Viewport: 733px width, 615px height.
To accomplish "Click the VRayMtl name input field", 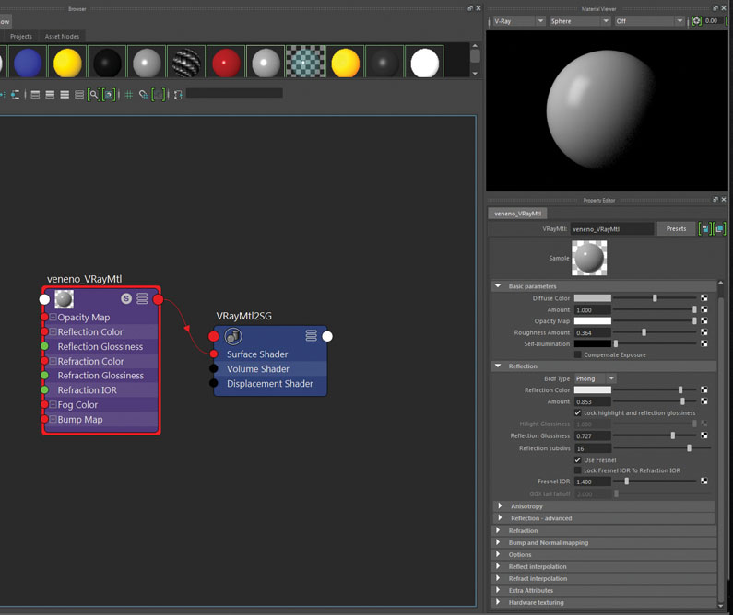I will pos(611,228).
